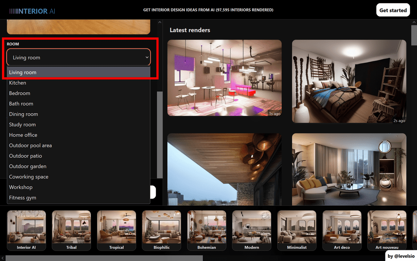Select the Art deco style preset

click(342, 230)
